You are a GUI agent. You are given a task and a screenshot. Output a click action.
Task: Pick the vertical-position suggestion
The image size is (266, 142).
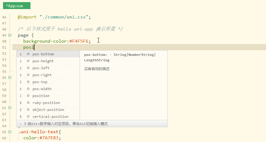point(50,117)
